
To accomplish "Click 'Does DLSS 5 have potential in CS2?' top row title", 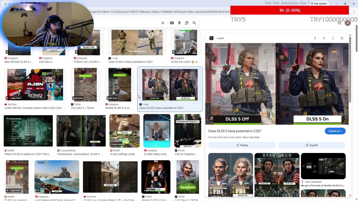I will pos(130,62).
